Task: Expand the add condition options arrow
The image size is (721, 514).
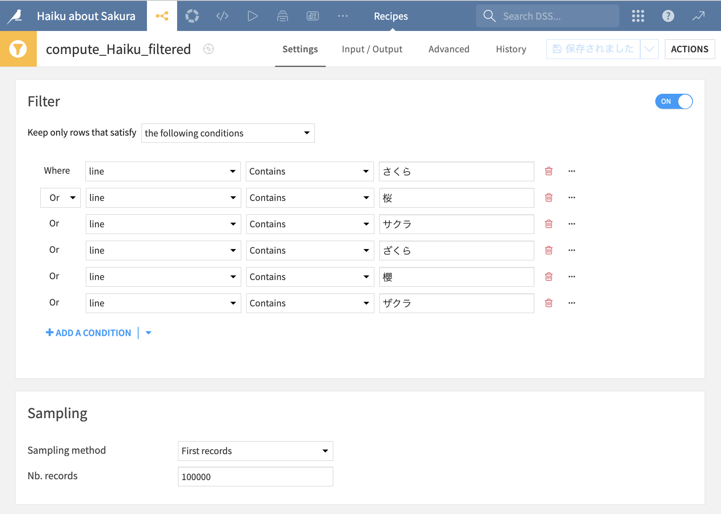Action: (148, 333)
